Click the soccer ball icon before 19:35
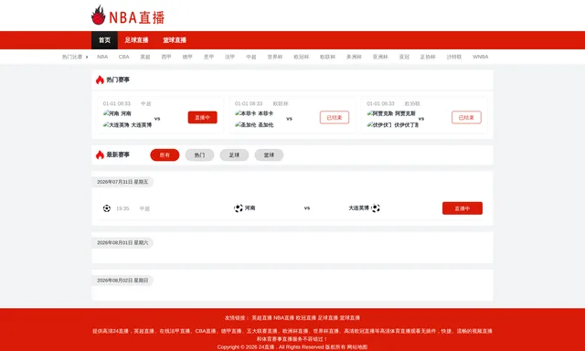This screenshot has height=351, width=585. click(107, 208)
